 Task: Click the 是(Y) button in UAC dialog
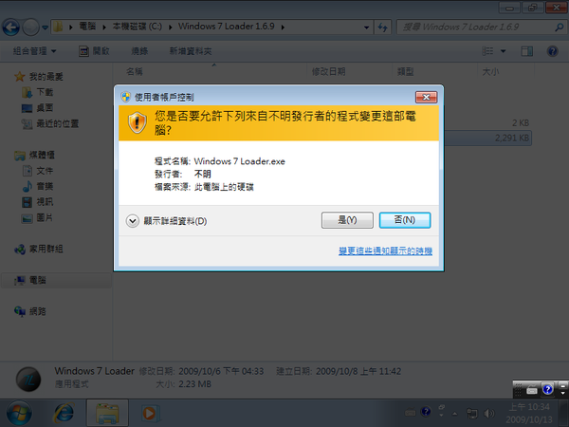(347, 220)
